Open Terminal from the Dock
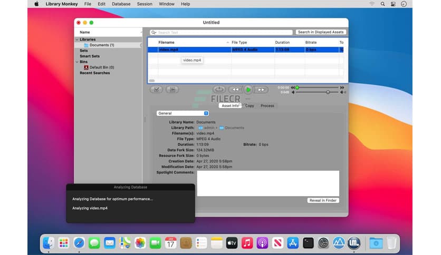 308,243
